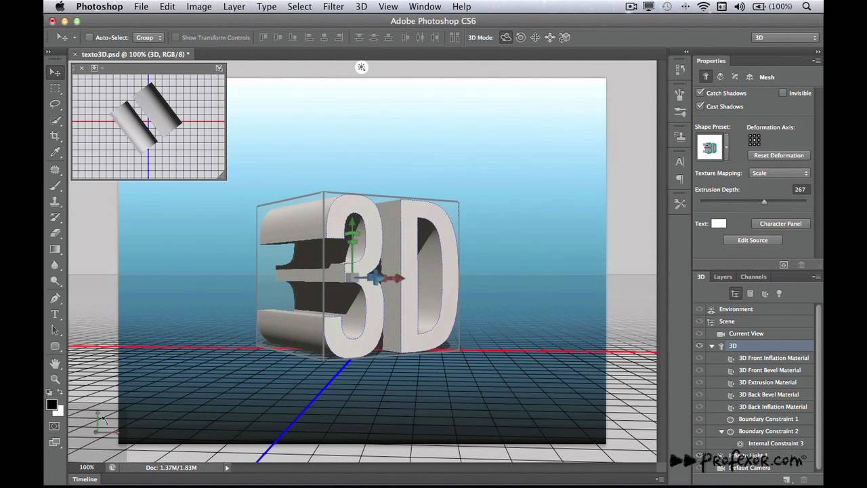Enable the Invisible checkbox

click(782, 93)
